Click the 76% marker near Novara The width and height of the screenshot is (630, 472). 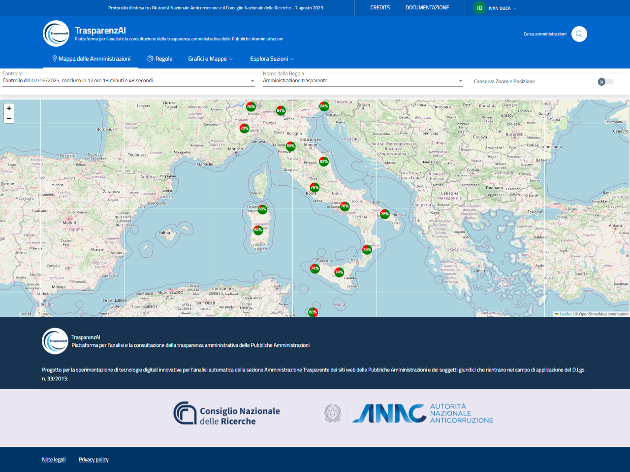click(251, 106)
